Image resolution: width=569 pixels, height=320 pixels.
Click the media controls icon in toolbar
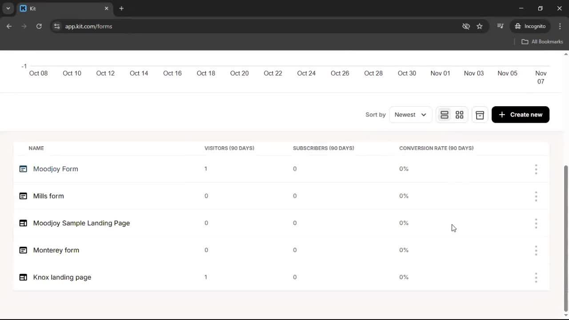click(x=500, y=26)
